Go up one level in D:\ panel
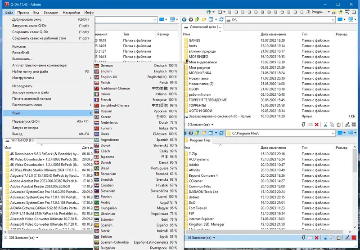 tap(197, 20)
